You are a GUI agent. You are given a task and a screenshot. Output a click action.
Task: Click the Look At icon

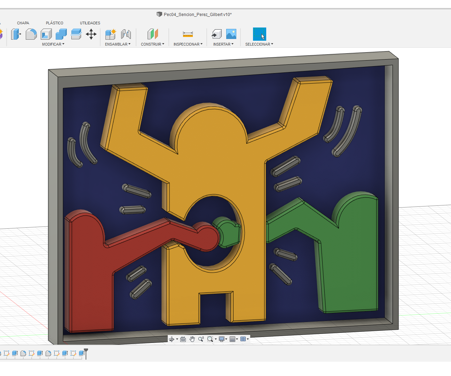coord(183,338)
